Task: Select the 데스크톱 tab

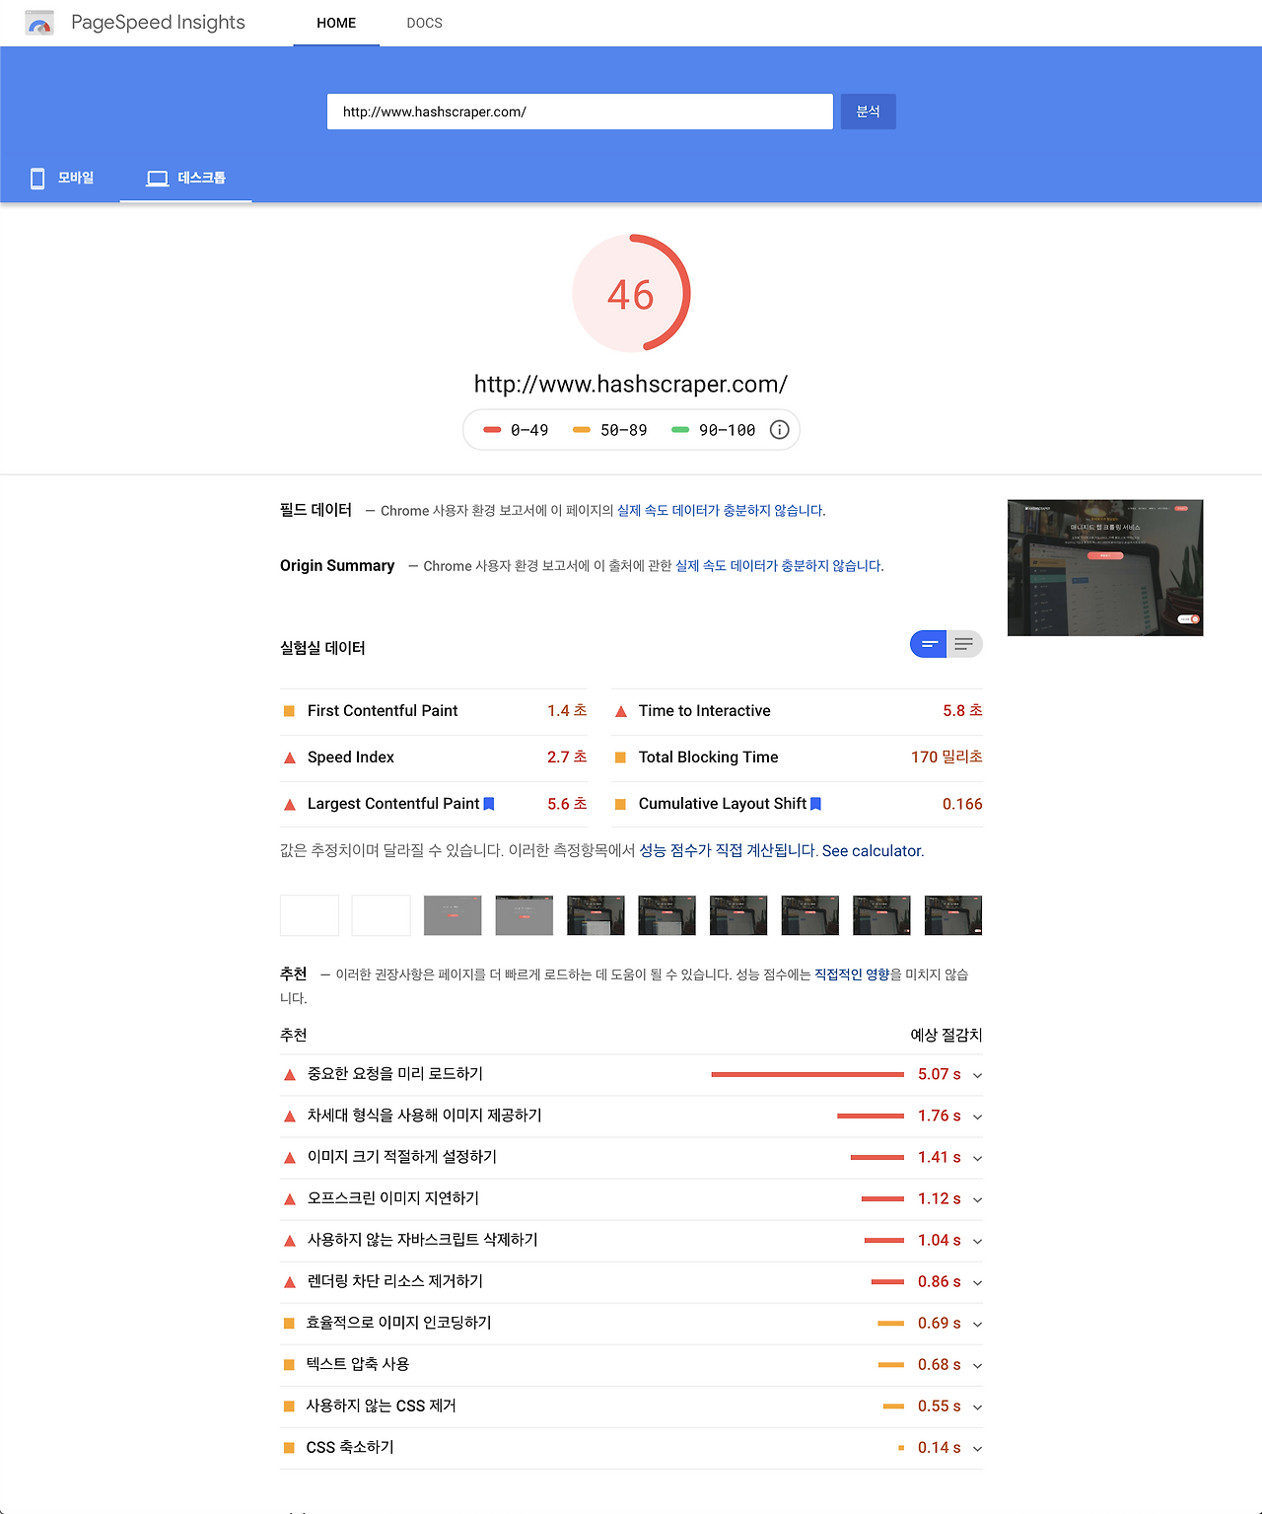Action: coord(186,179)
